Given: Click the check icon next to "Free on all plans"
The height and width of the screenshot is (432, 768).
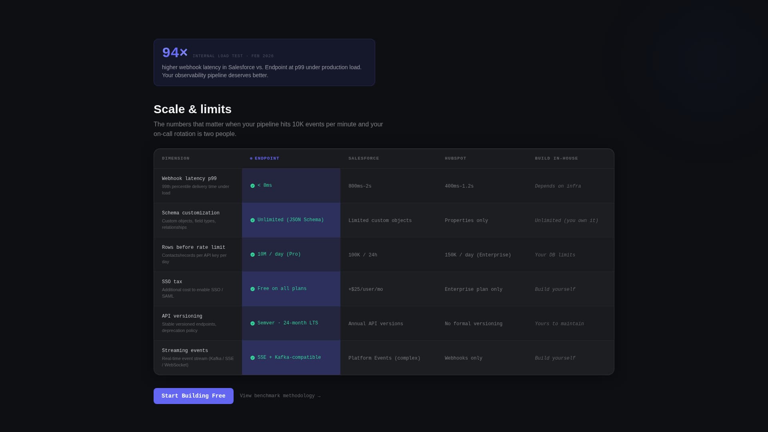Looking at the screenshot, I should pyautogui.click(x=252, y=289).
